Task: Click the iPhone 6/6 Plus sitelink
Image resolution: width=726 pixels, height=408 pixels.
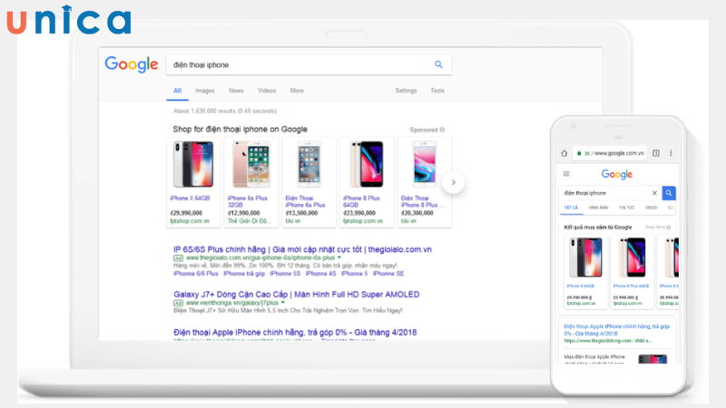Action: [195, 274]
